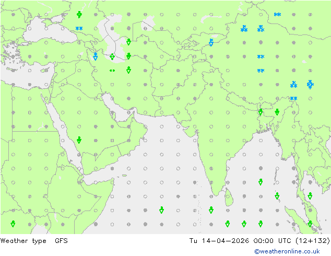This screenshot has height=256, width=331.
Task: Select the 'GFS' model label
Action: click(61, 240)
